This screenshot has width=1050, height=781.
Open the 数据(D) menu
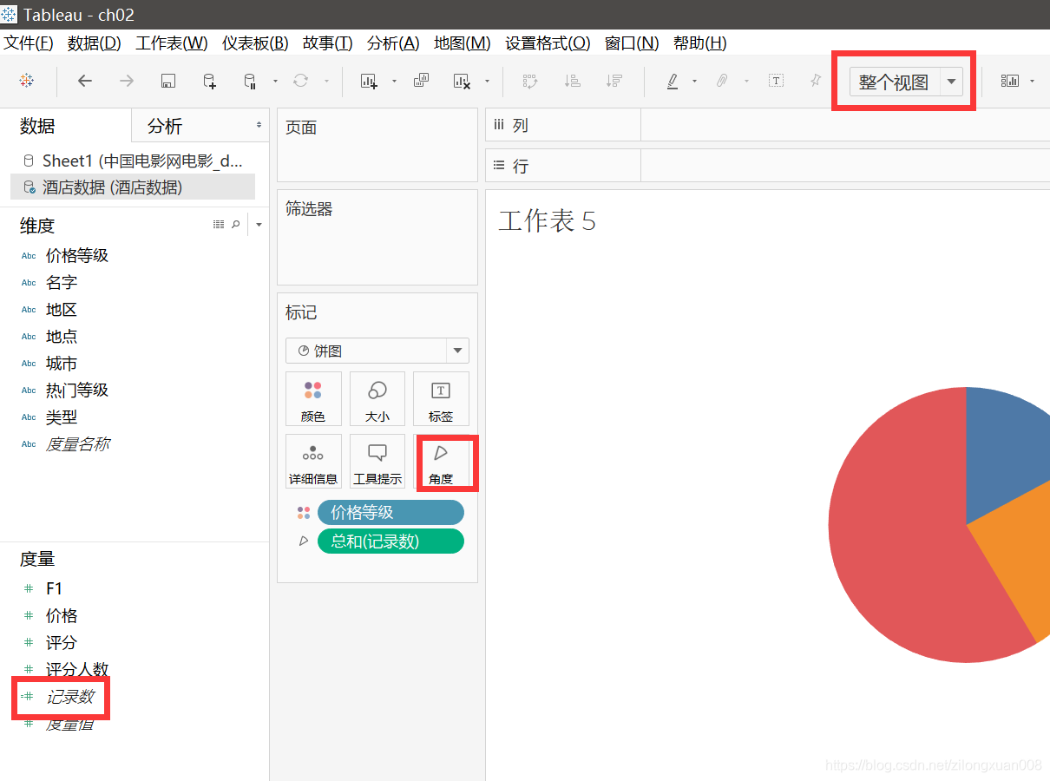pos(95,43)
